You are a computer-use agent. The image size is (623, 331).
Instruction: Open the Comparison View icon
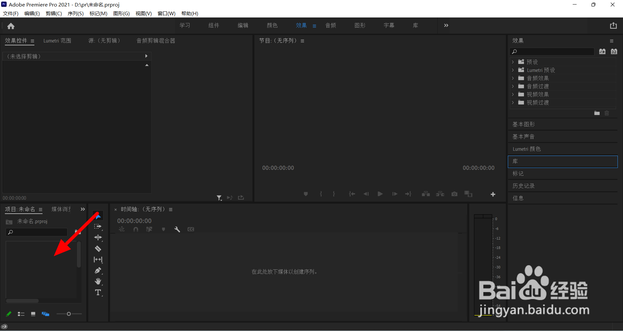[468, 194]
